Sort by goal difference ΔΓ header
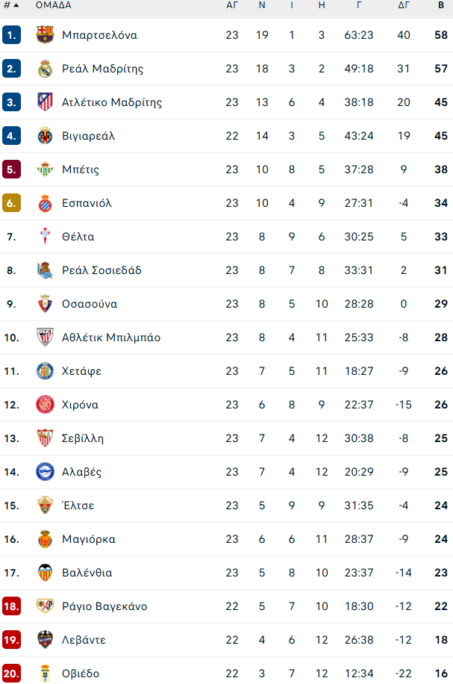The height and width of the screenshot is (684, 453). coord(404,5)
